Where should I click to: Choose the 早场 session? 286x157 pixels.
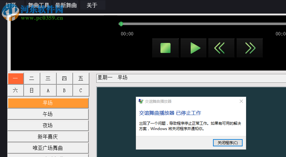point(48,103)
